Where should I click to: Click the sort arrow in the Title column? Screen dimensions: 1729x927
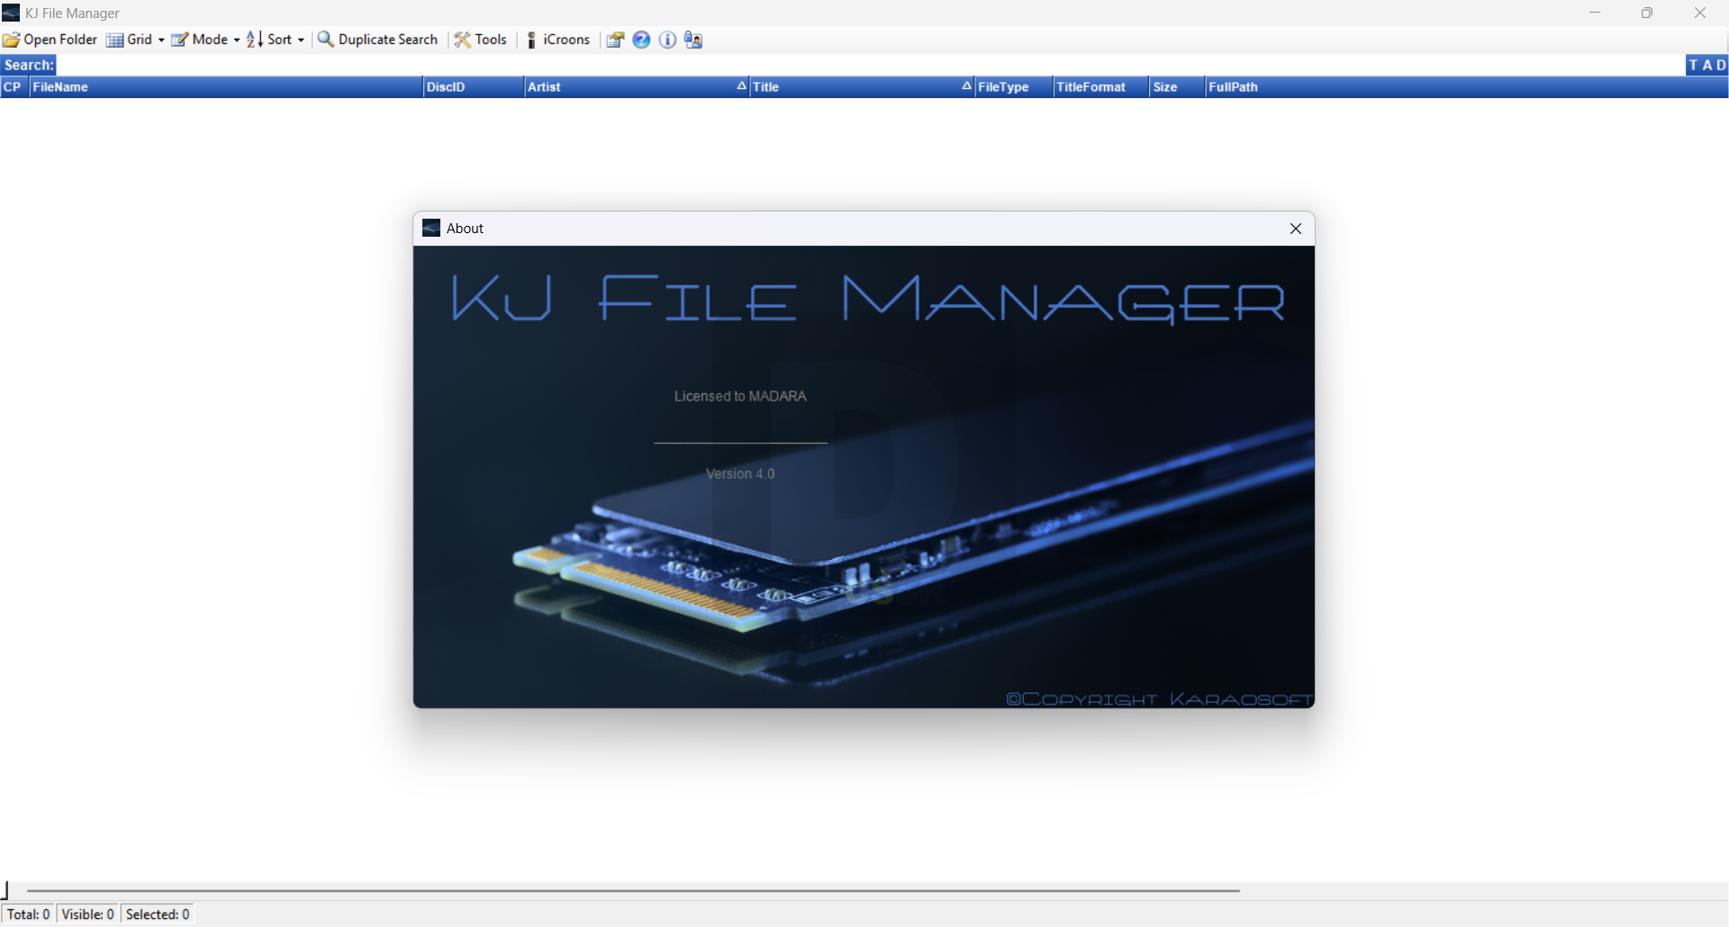click(966, 86)
